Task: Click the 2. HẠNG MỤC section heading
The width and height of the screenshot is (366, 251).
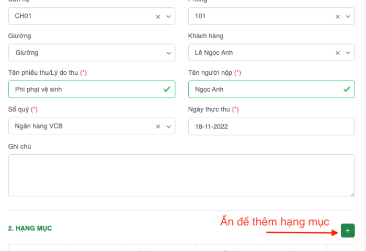Action: point(30,229)
